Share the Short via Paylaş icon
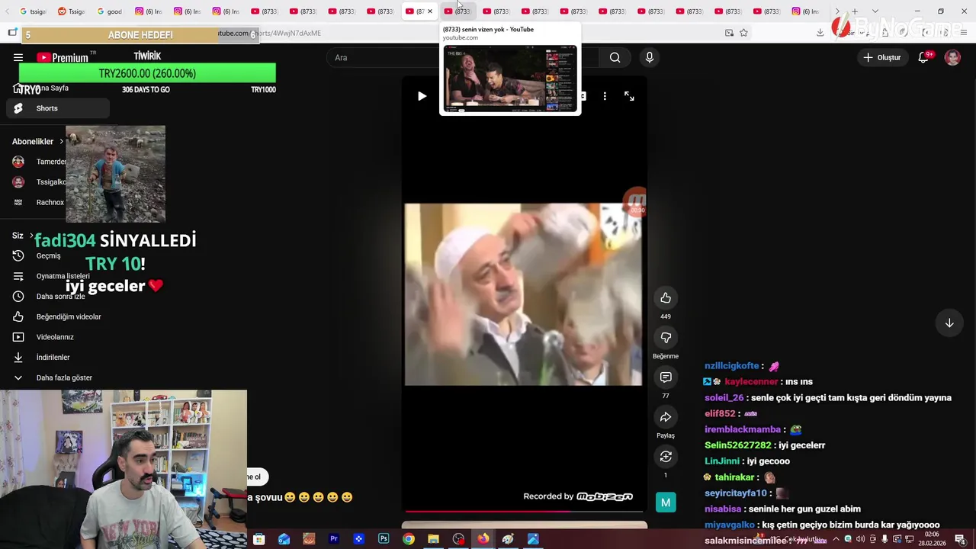The height and width of the screenshot is (549, 976). point(666,417)
